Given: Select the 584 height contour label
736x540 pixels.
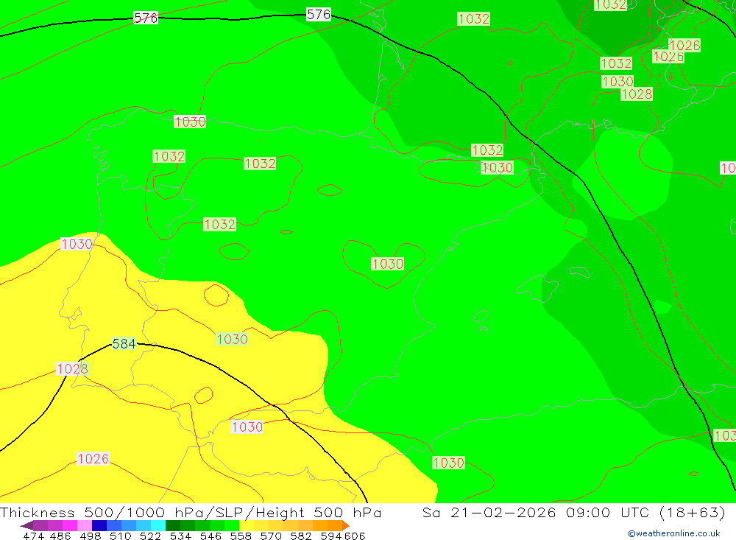Looking at the screenshot, I should [124, 344].
